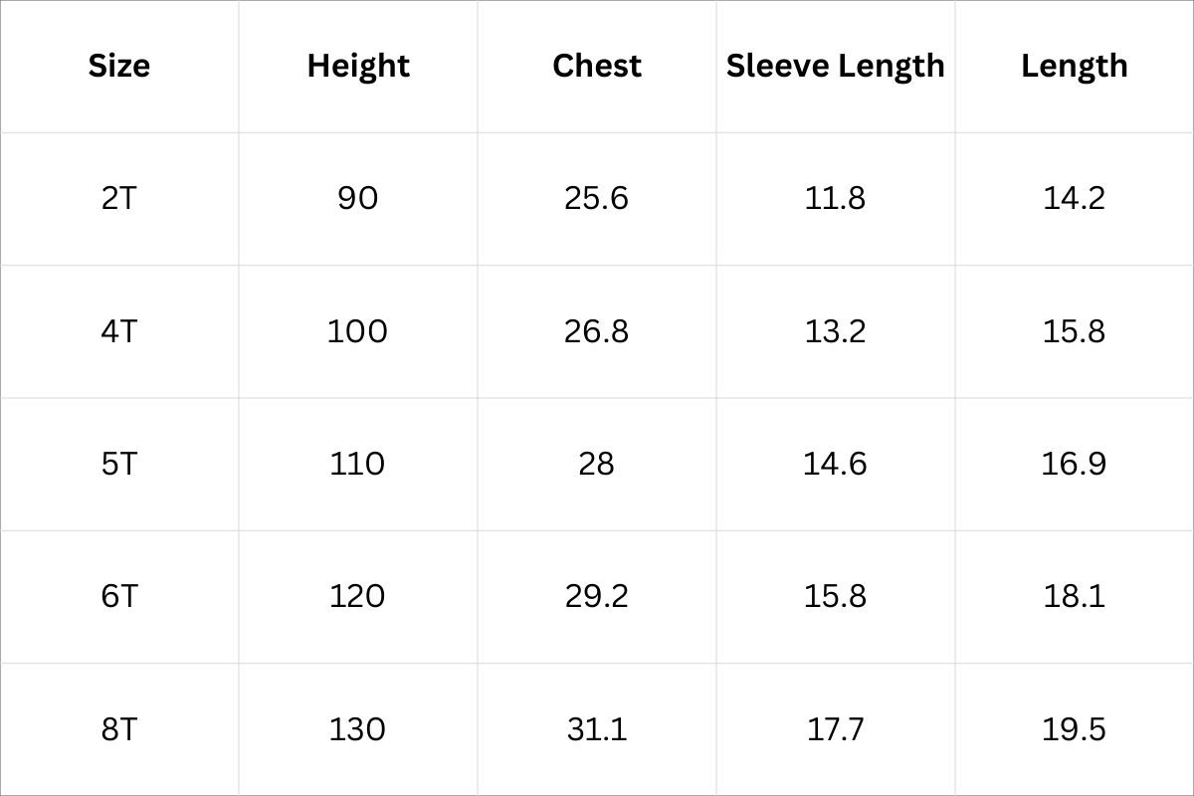The width and height of the screenshot is (1194, 796).
Task: Select the 8T size cell
Action: click(119, 729)
